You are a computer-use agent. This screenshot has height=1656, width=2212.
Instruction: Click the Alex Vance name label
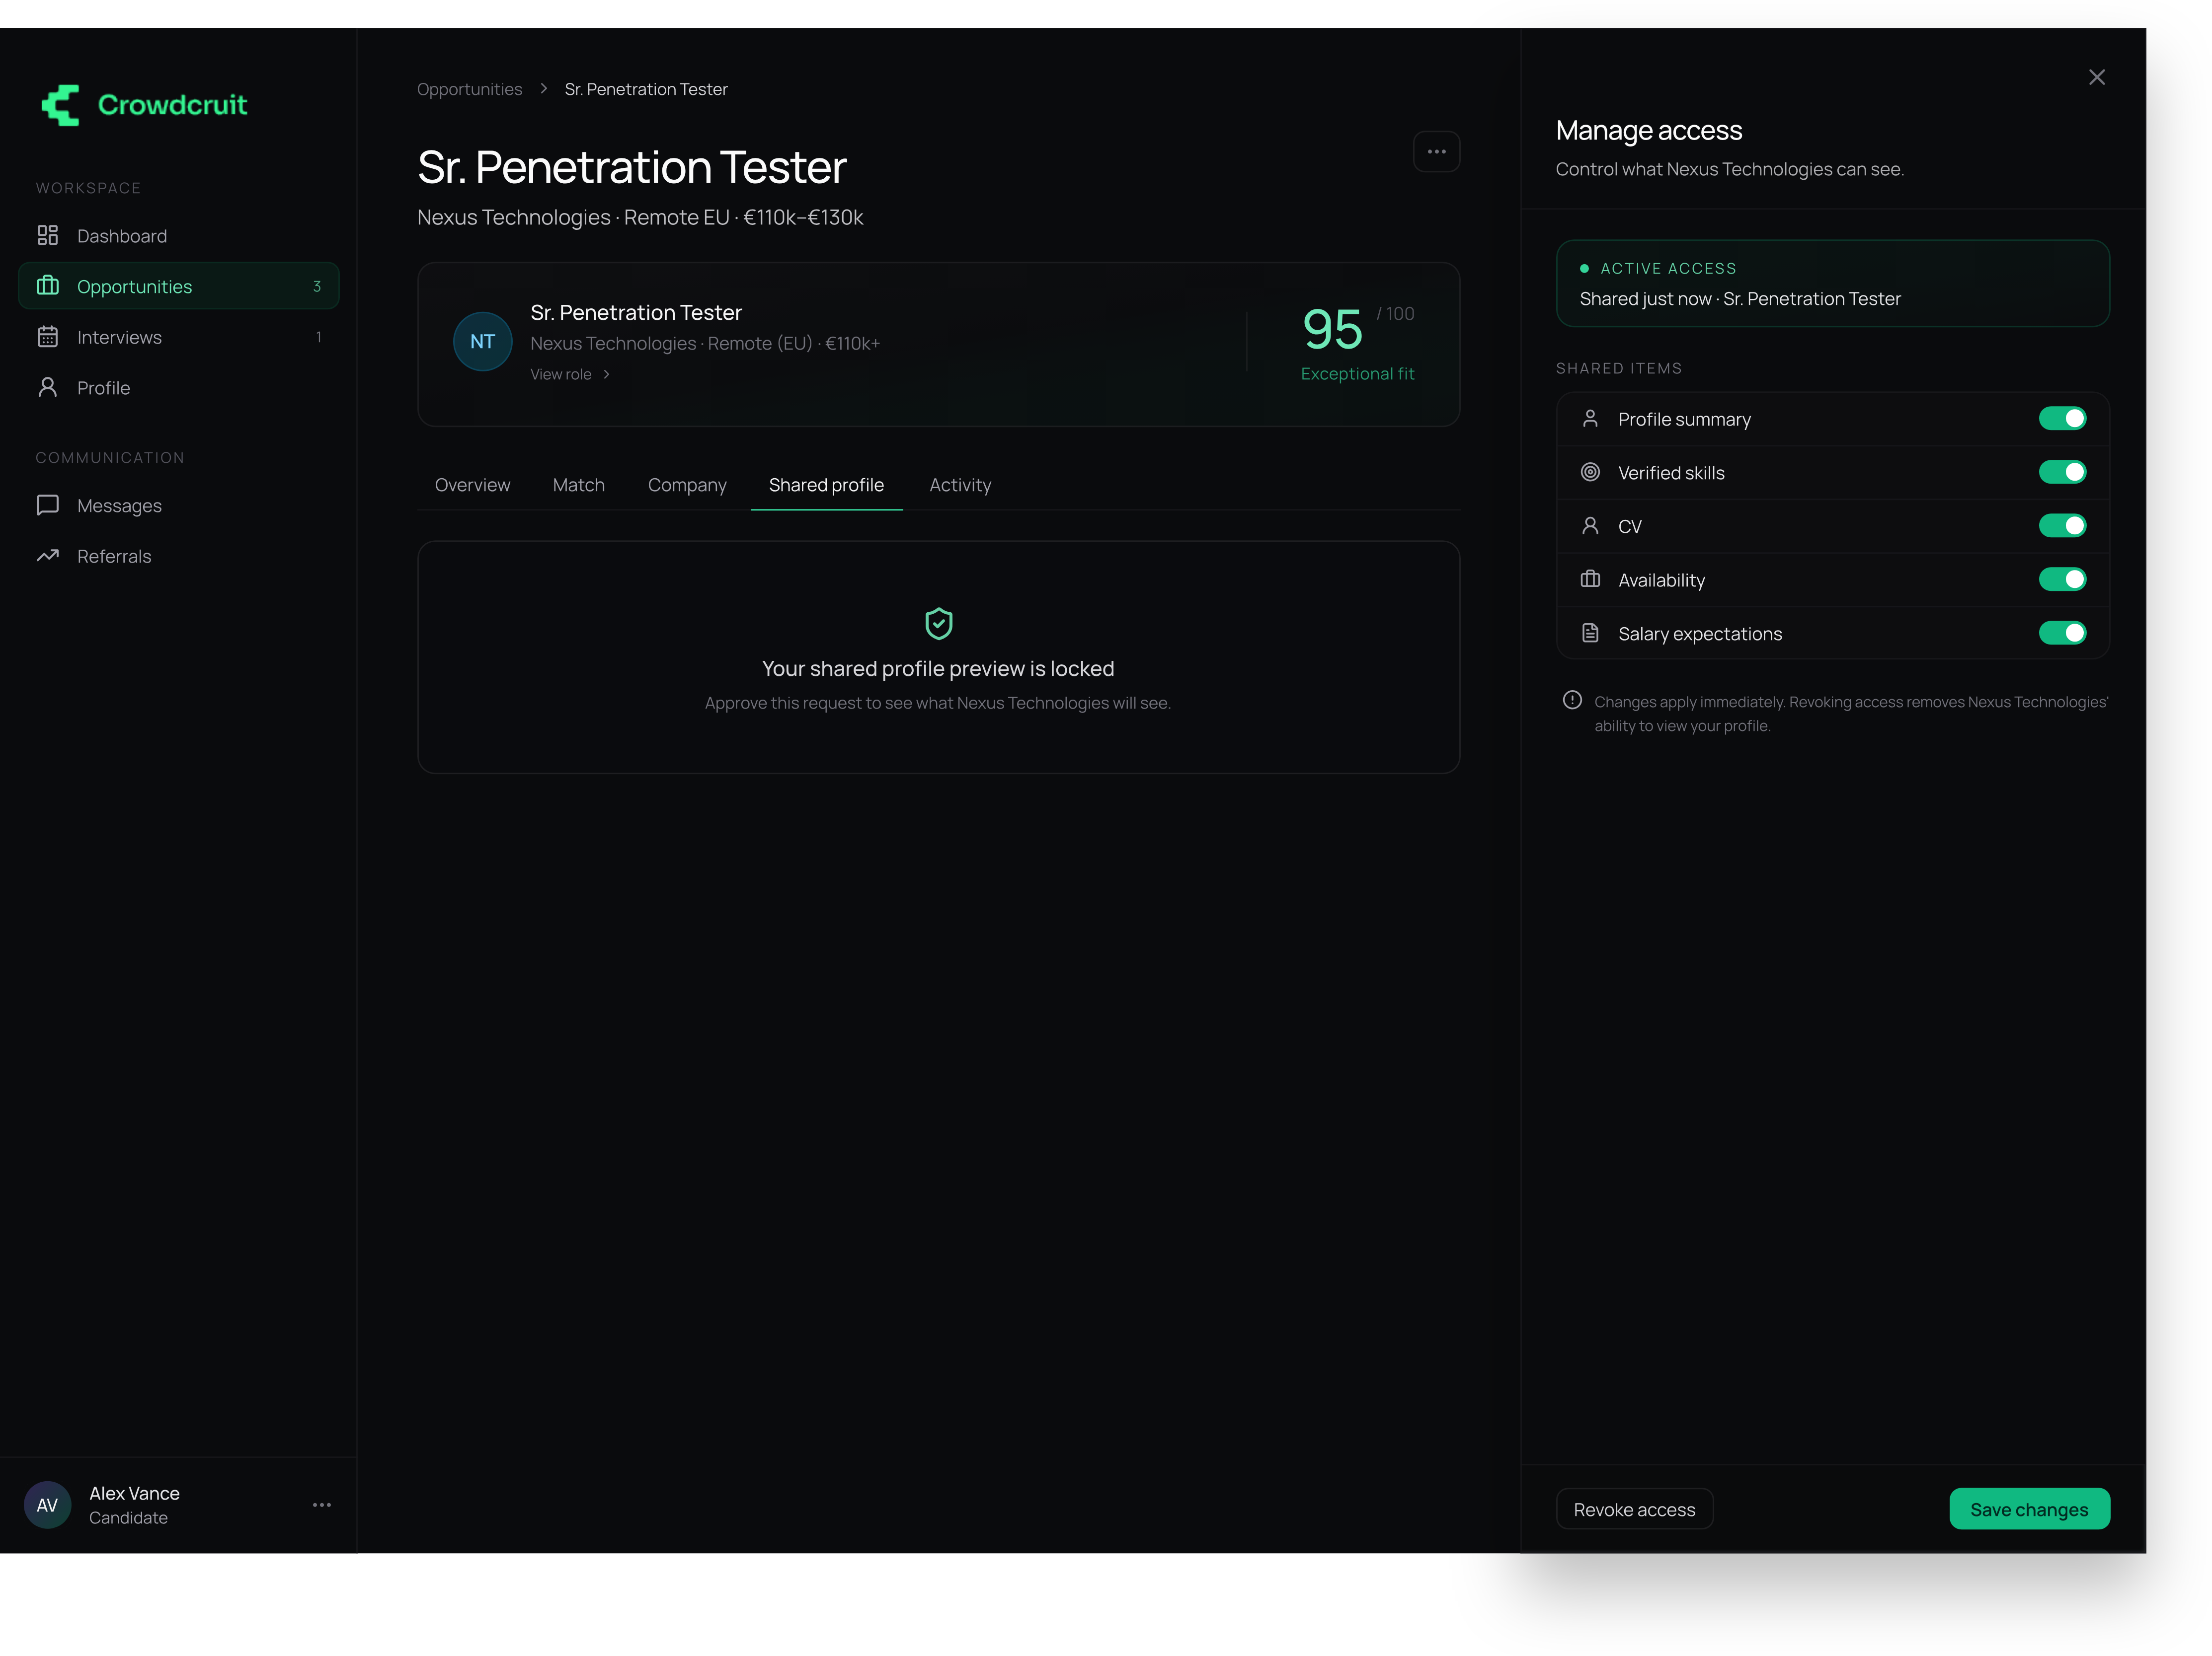click(x=134, y=1493)
